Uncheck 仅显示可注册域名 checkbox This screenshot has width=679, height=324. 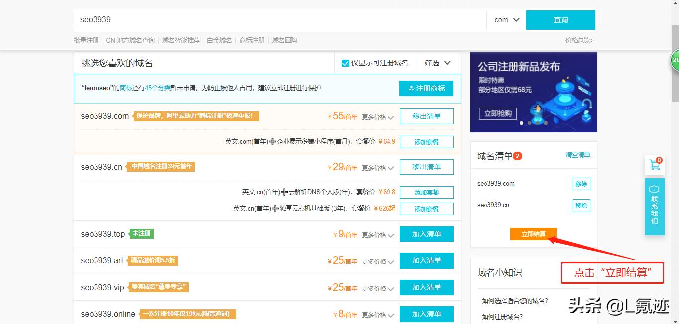click(x=345, y=63)
